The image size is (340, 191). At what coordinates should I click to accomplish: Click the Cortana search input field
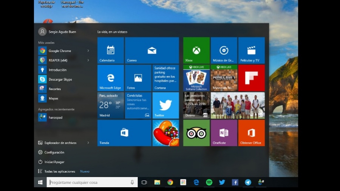[x=89, y=182]
